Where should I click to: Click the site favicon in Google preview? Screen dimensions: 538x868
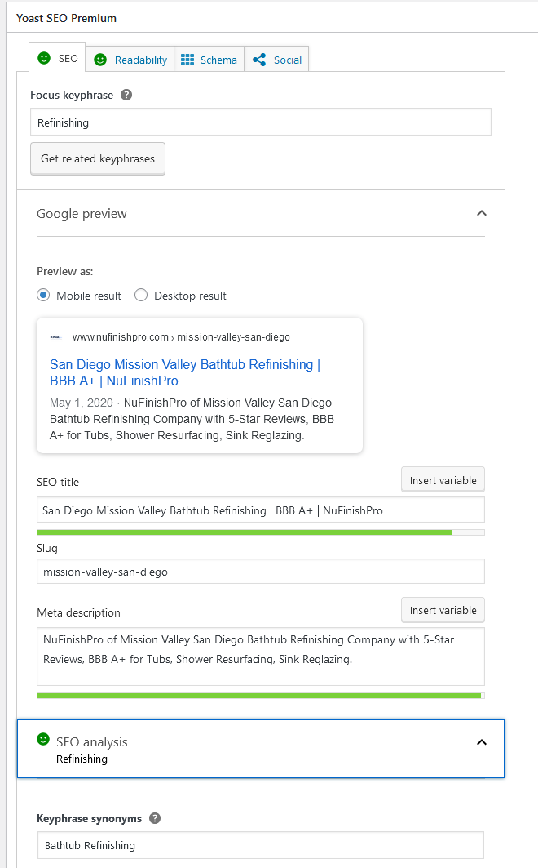(x=55, y=337)
